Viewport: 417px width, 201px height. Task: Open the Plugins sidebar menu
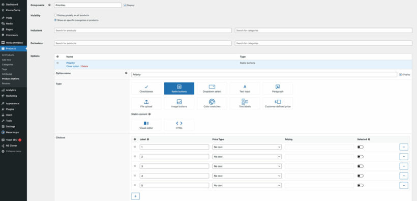tap(13, 109)
